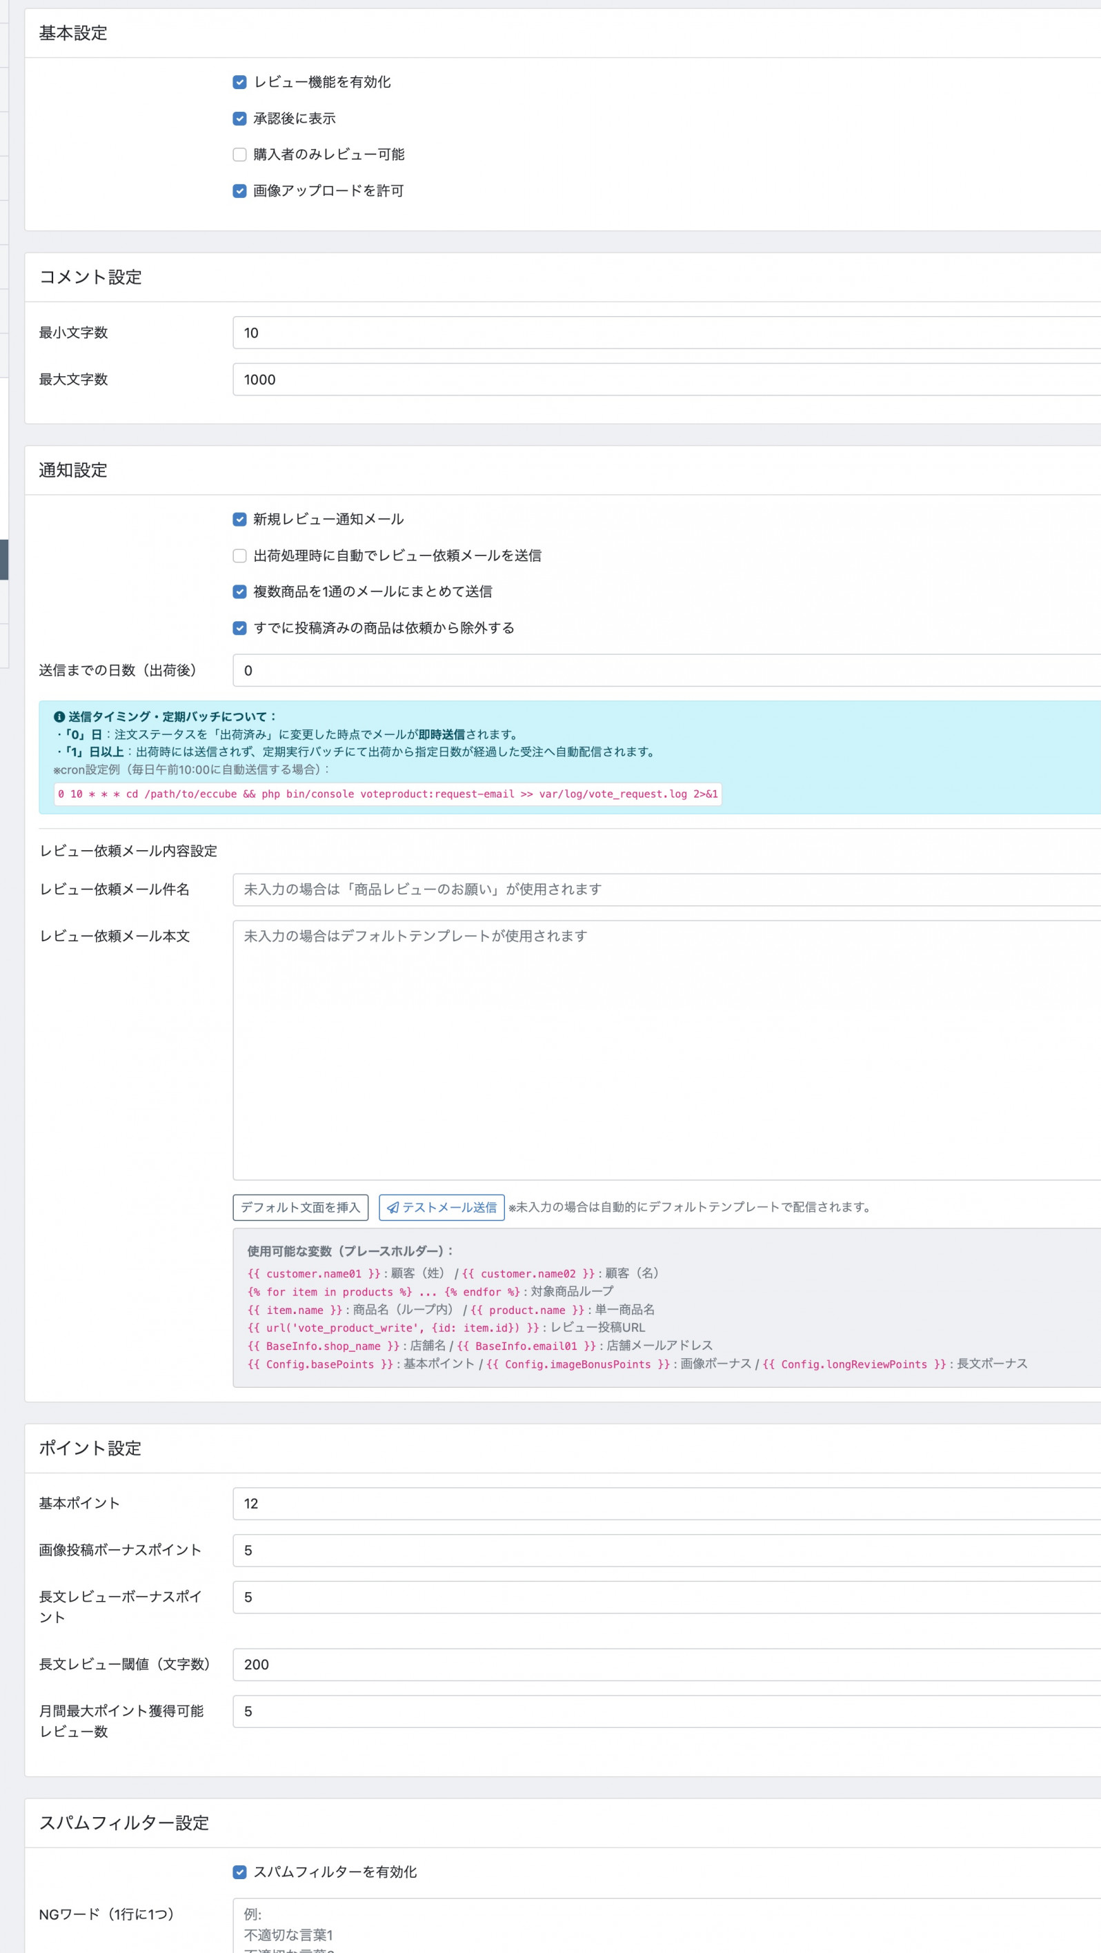
Task: Focus the 画像投稿ボーナスポイント field
Action: pos(667,1551)
